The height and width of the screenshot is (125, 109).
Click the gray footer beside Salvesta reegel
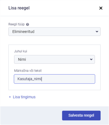coord(31,115)
